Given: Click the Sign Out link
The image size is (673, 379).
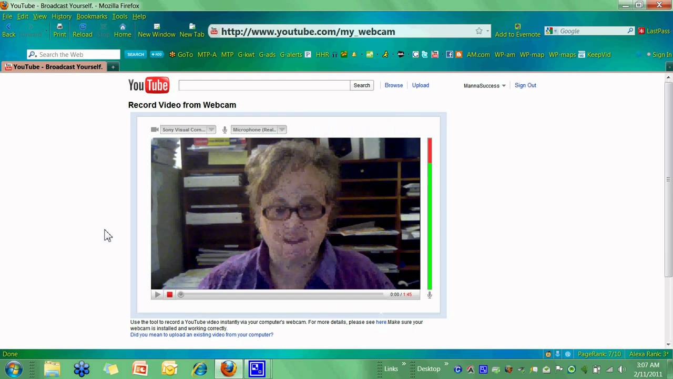Looking at the screenshot, I should click(x=525, y=85).
